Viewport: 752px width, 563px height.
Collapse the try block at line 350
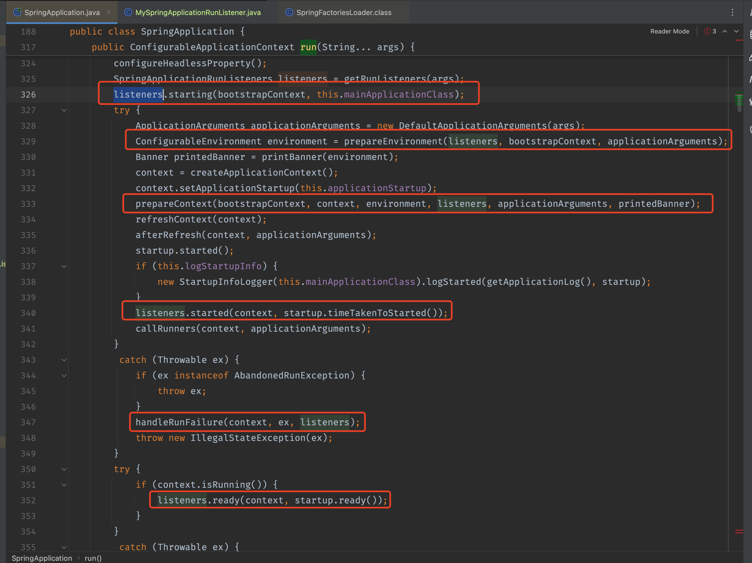click(x=64, y=469)
